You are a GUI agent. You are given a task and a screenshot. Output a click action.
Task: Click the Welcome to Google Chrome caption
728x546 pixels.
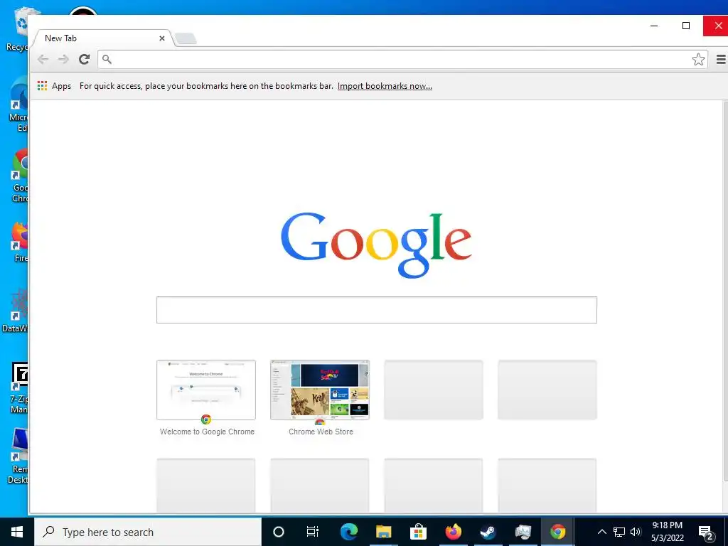click(207, 432)
